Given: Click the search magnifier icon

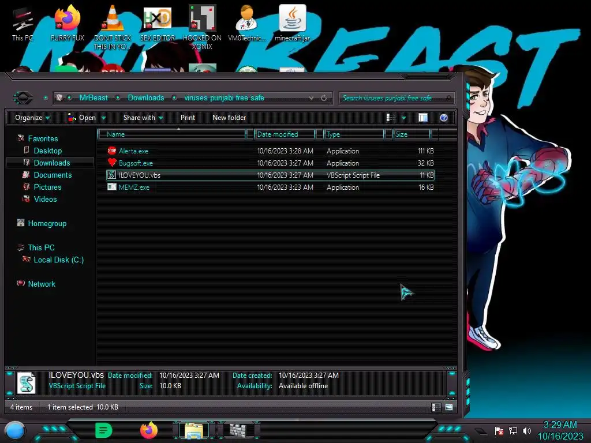Looking at the screenshot, I should [x=448, y=98].
